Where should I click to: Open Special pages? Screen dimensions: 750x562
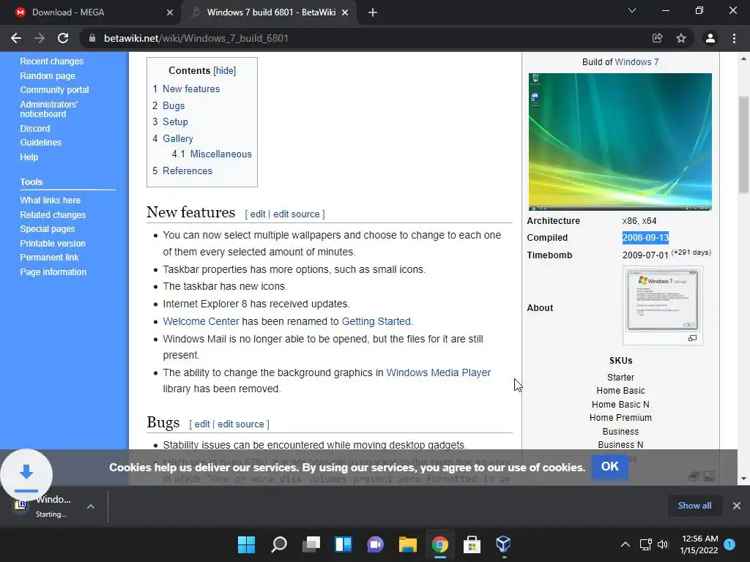click(48, 229)
